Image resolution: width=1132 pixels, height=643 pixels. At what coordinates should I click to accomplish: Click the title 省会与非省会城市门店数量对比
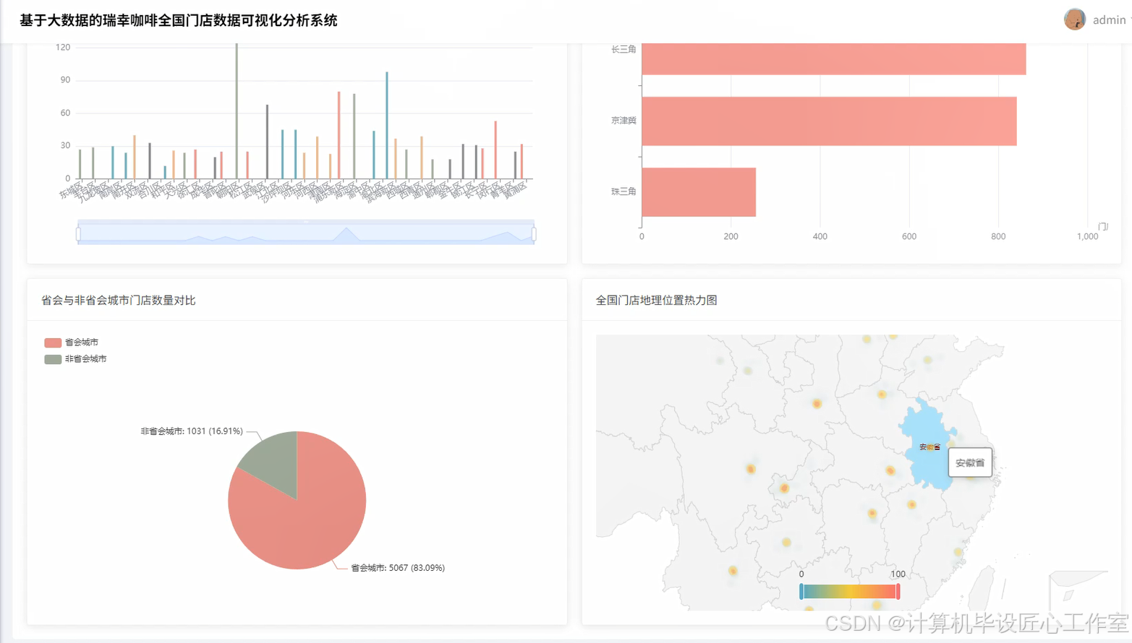click(x=119, y=301)
